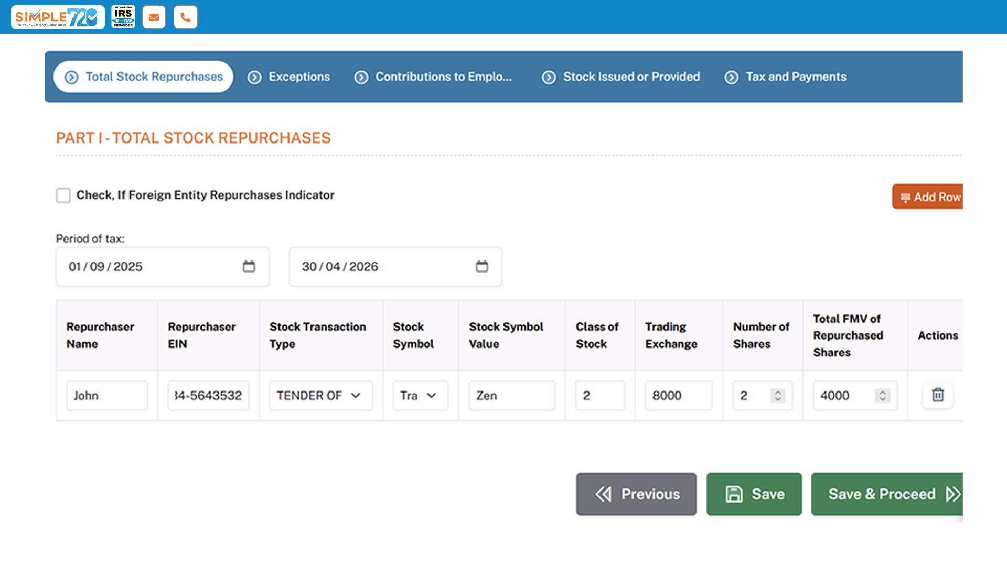This screenshot has width=1007, height=566.
Task: Click the period end date field
Action: (395, 267)
